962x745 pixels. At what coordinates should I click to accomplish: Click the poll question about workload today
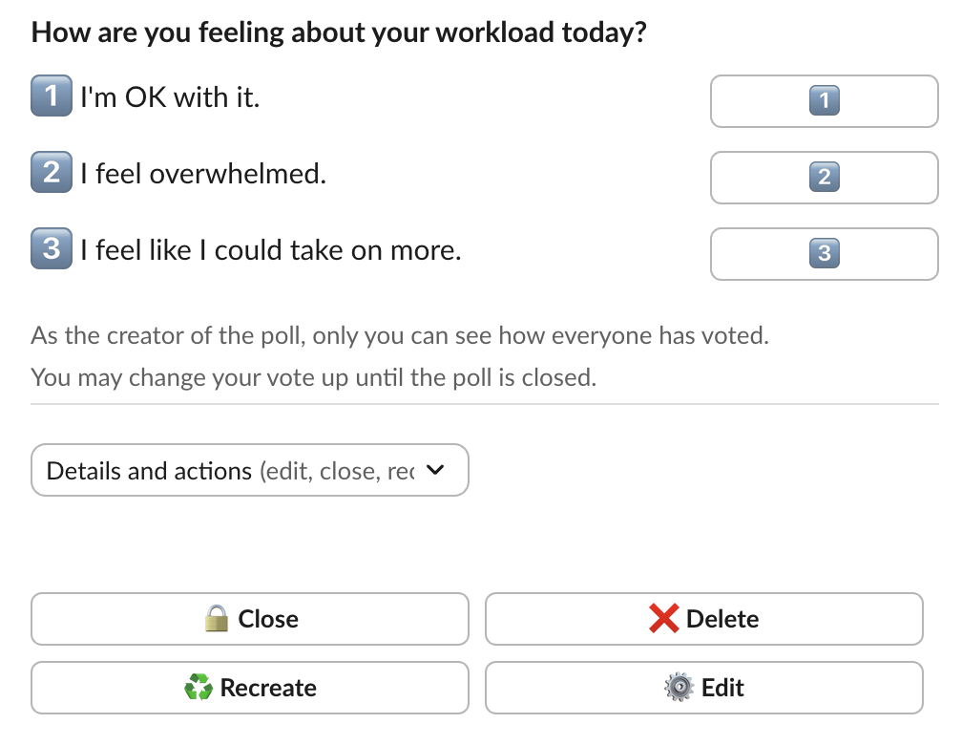[339, 32]
